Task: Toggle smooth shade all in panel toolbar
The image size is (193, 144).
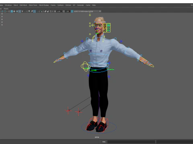Action: pyautogui.click(x=12, y=11)
